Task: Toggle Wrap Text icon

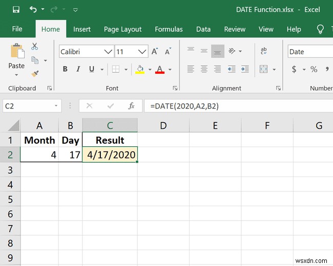Action: [x=263, y=51]
